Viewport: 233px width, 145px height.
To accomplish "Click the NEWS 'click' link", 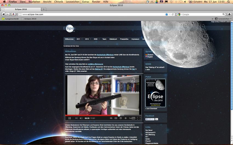I will coord(148,70).
